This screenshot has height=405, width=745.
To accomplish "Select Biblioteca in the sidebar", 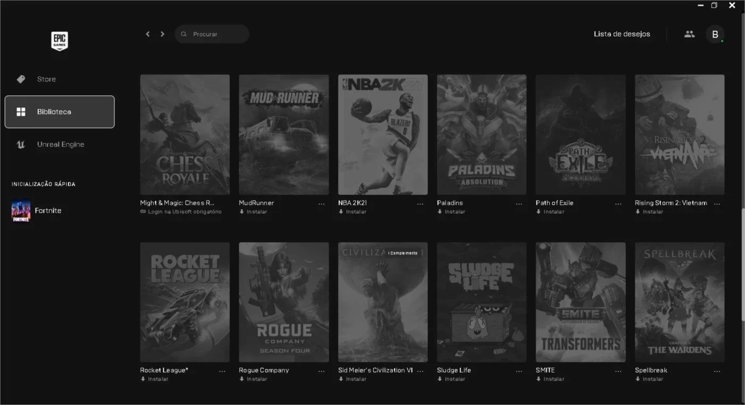I will (60, 112).
